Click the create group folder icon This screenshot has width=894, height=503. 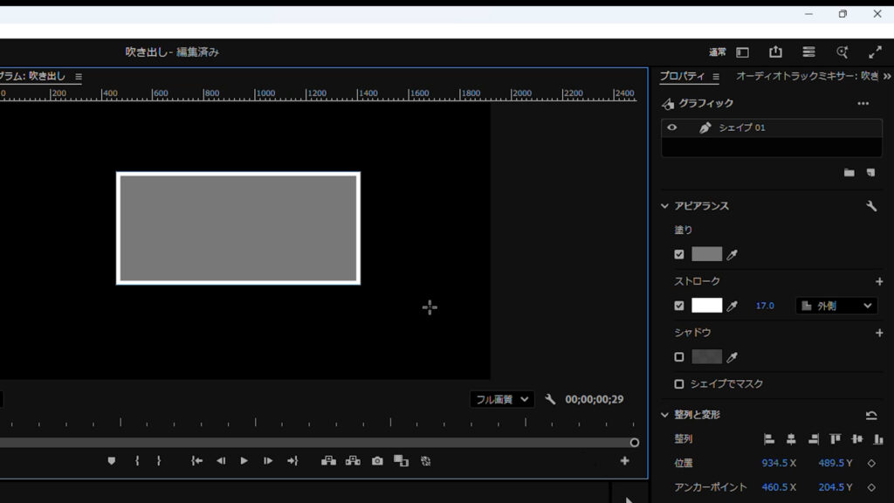coord(849,173)
